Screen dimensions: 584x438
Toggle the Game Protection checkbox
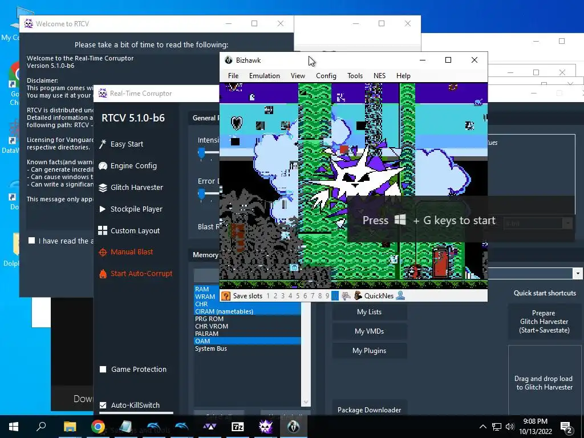click(103, 369)
